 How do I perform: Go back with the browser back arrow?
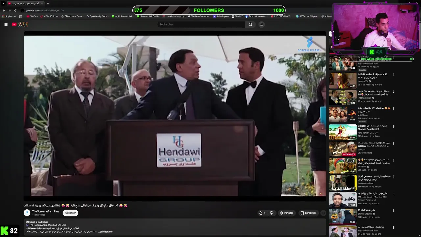pos(3,10)
